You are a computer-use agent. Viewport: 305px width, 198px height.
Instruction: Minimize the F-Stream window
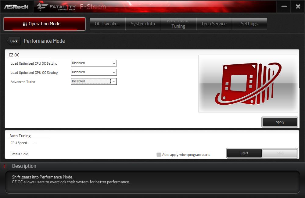pyautogui.click(x=284, y=6)
